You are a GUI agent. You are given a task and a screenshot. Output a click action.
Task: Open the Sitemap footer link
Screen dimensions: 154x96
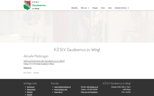click(30, 92)
